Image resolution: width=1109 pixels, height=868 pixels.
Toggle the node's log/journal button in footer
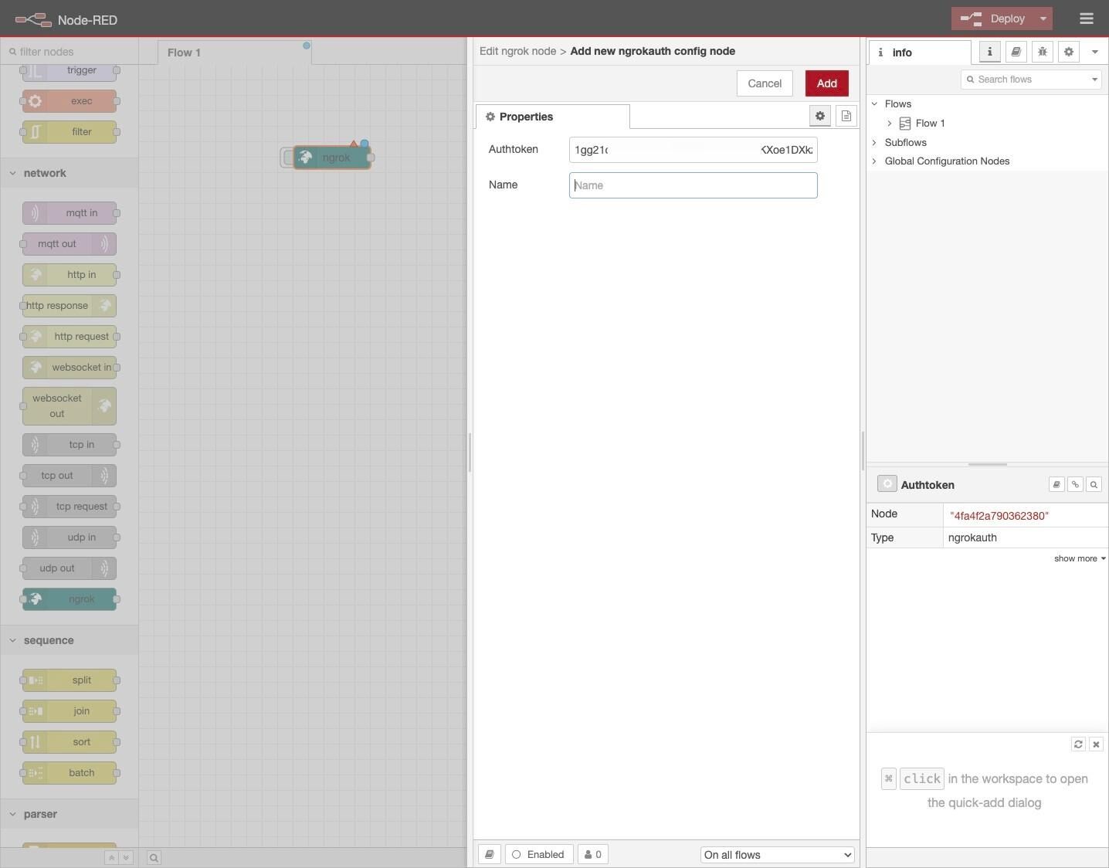tap(490, 854)
